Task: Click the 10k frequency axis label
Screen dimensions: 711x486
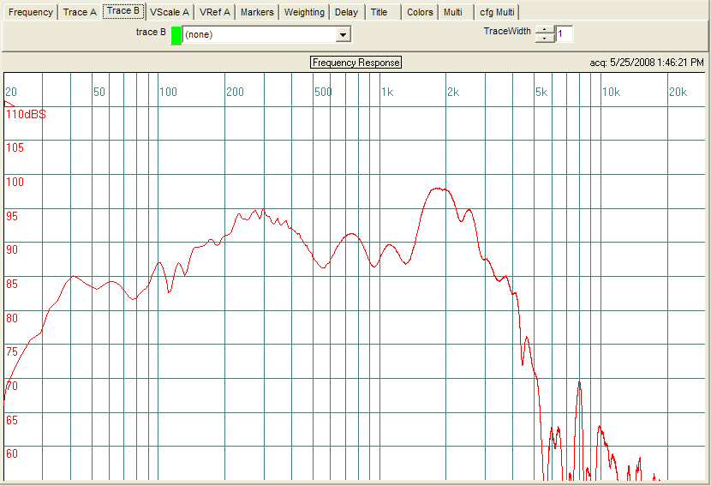Action: coord(611,92)
